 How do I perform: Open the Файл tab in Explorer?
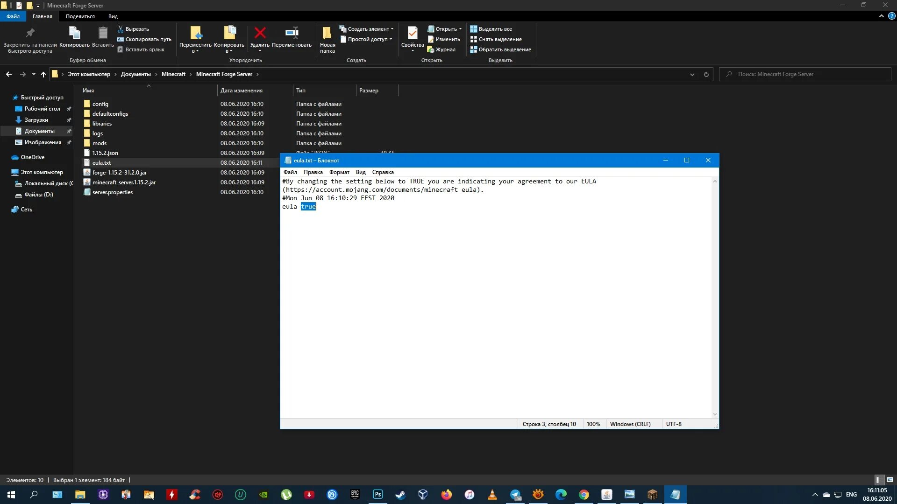tap(13, 16)
